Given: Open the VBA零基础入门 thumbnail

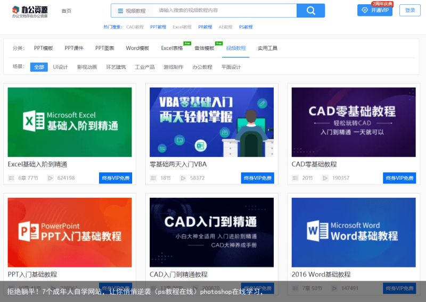Looking at the screenshot, I should (211, 122).
